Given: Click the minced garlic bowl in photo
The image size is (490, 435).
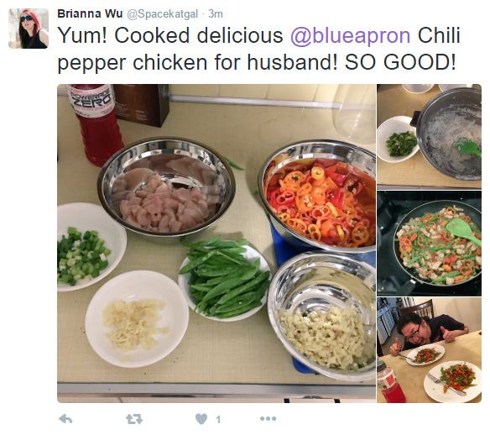Looking at the screenshot, I should [x=137, y=318].
